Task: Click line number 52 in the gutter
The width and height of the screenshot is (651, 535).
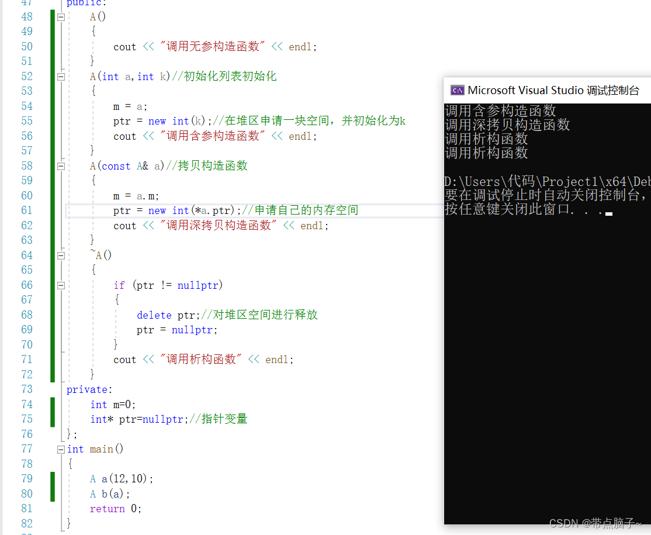Action: 27,77
